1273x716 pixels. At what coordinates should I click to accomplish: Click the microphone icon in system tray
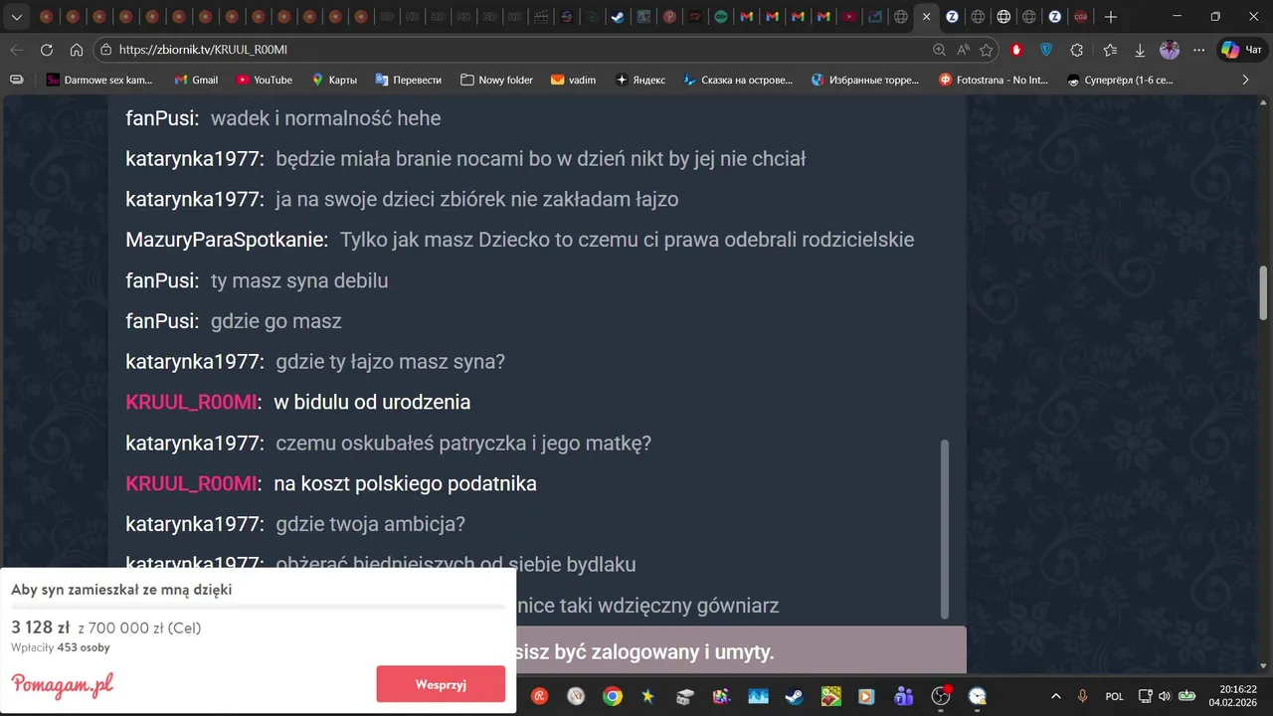pyautogui.click(x=1083, y=696)
